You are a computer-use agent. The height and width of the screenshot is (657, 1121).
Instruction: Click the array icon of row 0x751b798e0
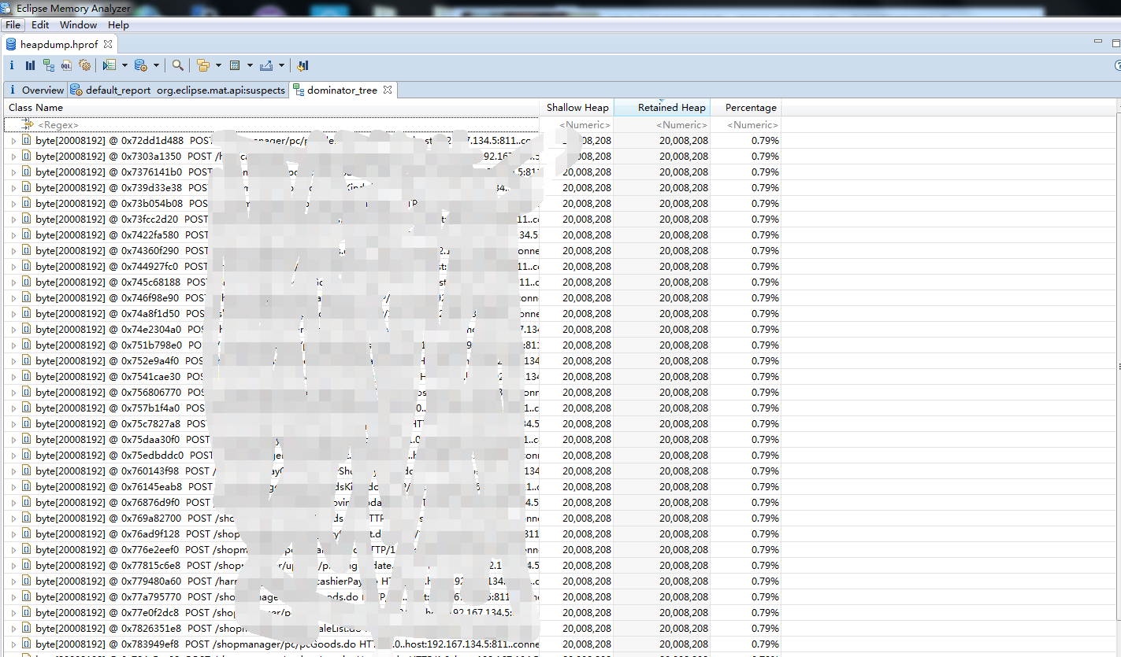pos(26,345)
